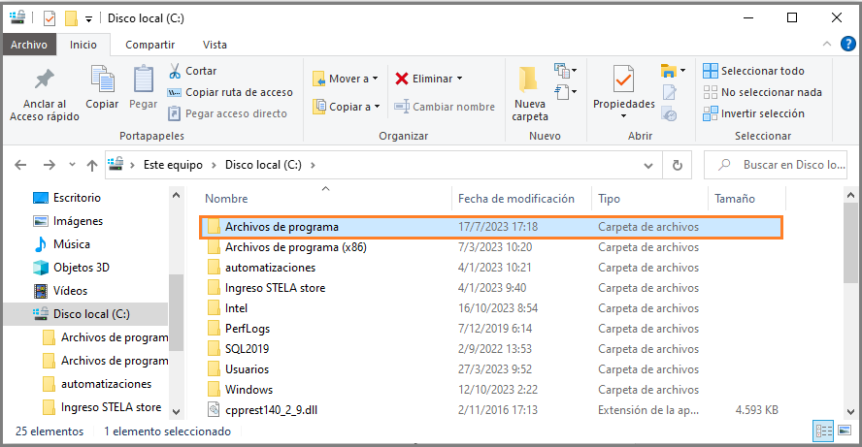Screen dimensions: 862x447
Task: Click Copiar ruta de acceso
Action: click(x=230, y=92)
